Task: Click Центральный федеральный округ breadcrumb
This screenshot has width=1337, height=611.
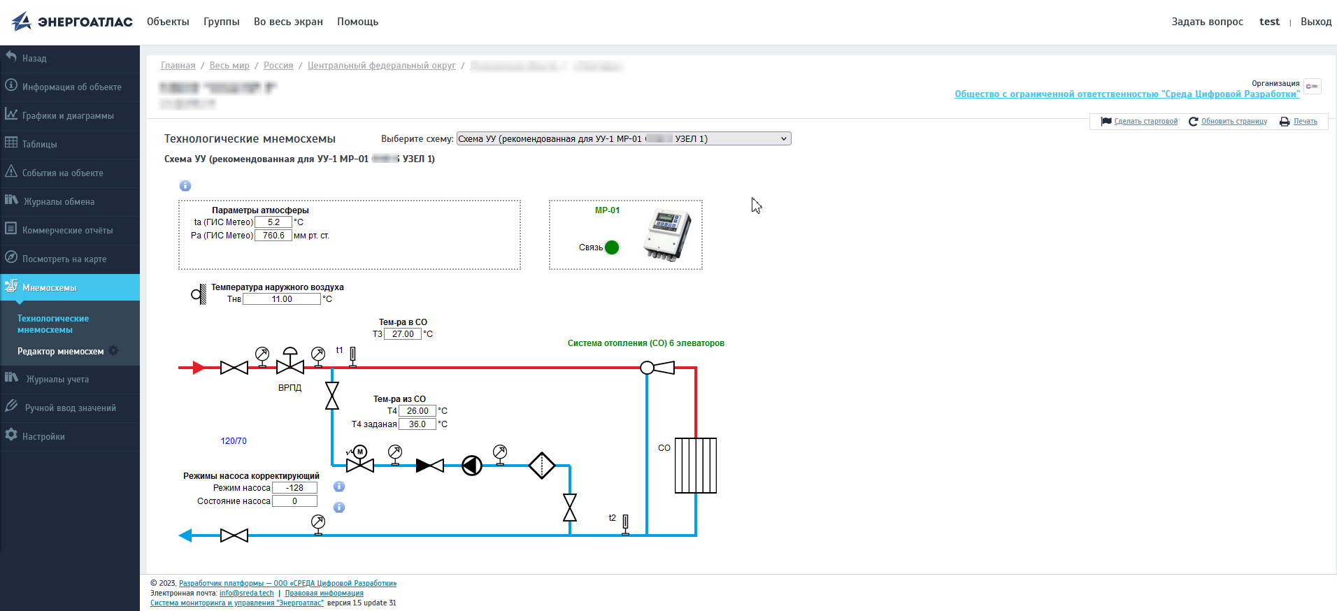Action: point(382,65)
